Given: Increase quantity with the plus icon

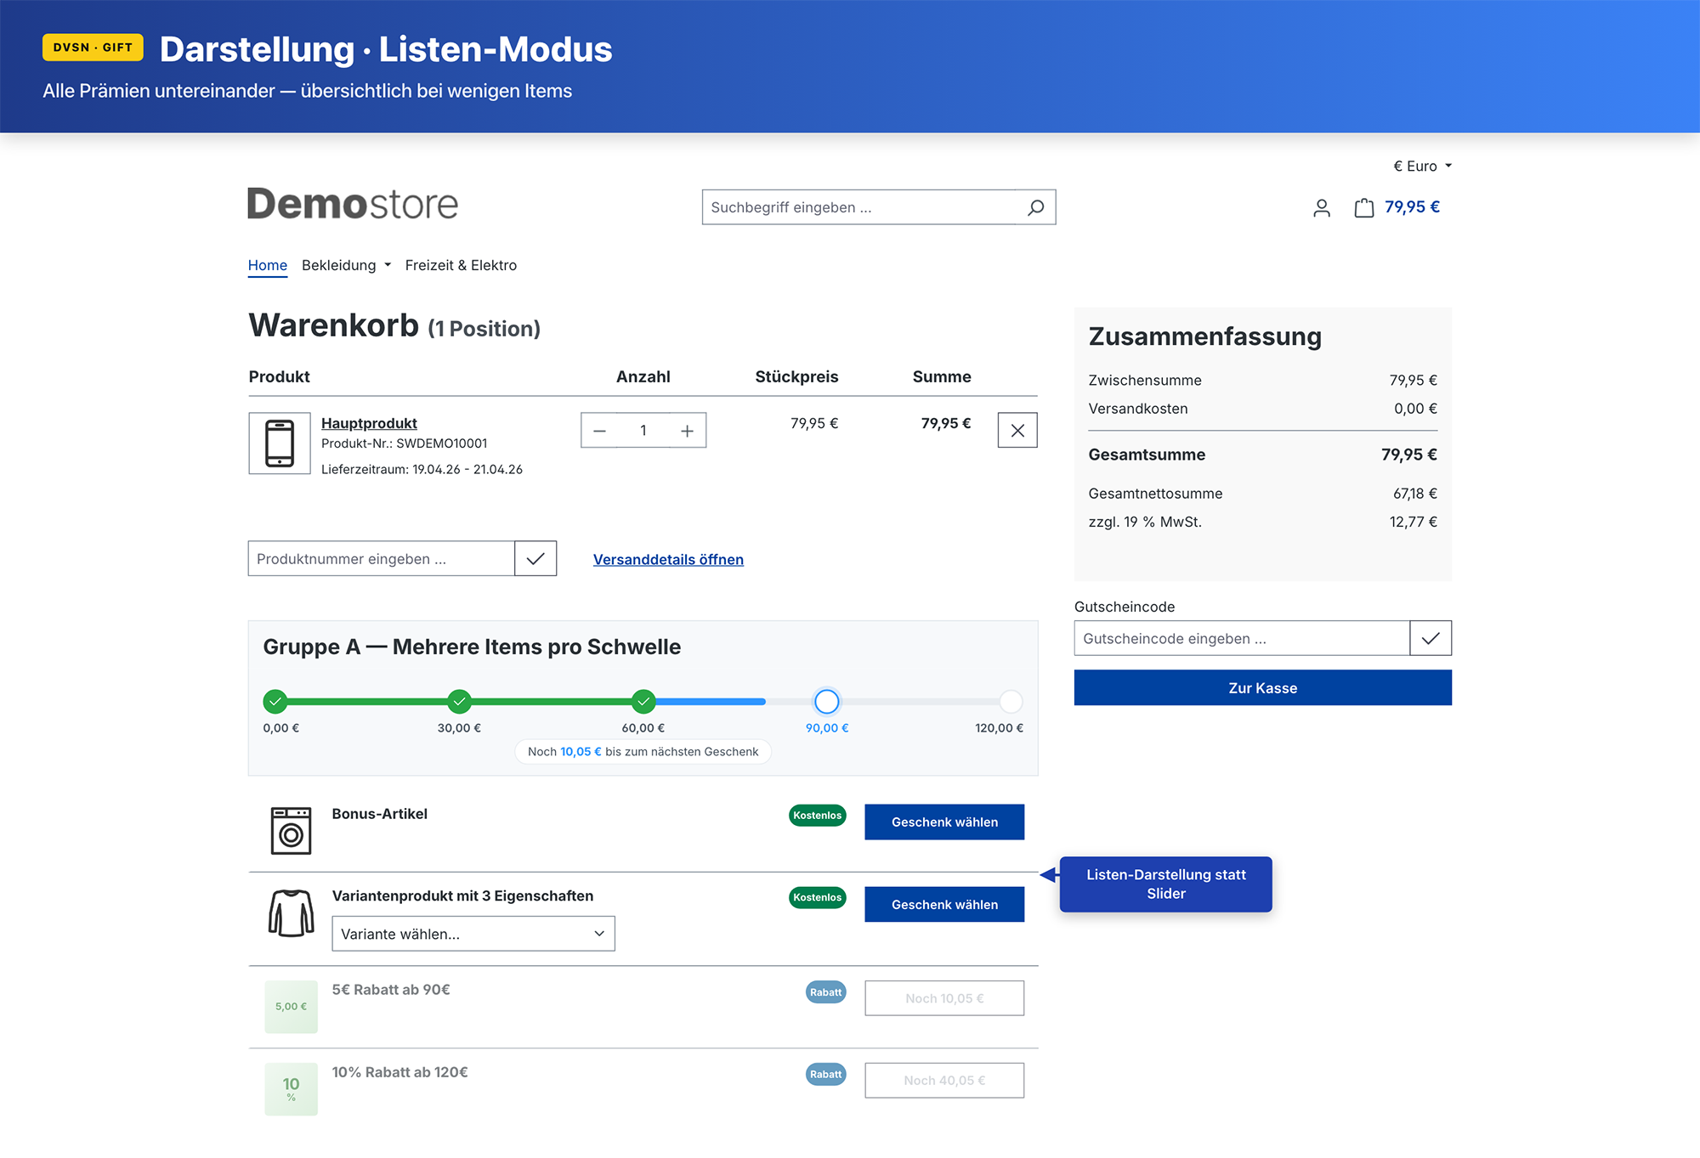Looking at the screenshot, I should coord(687,431).
